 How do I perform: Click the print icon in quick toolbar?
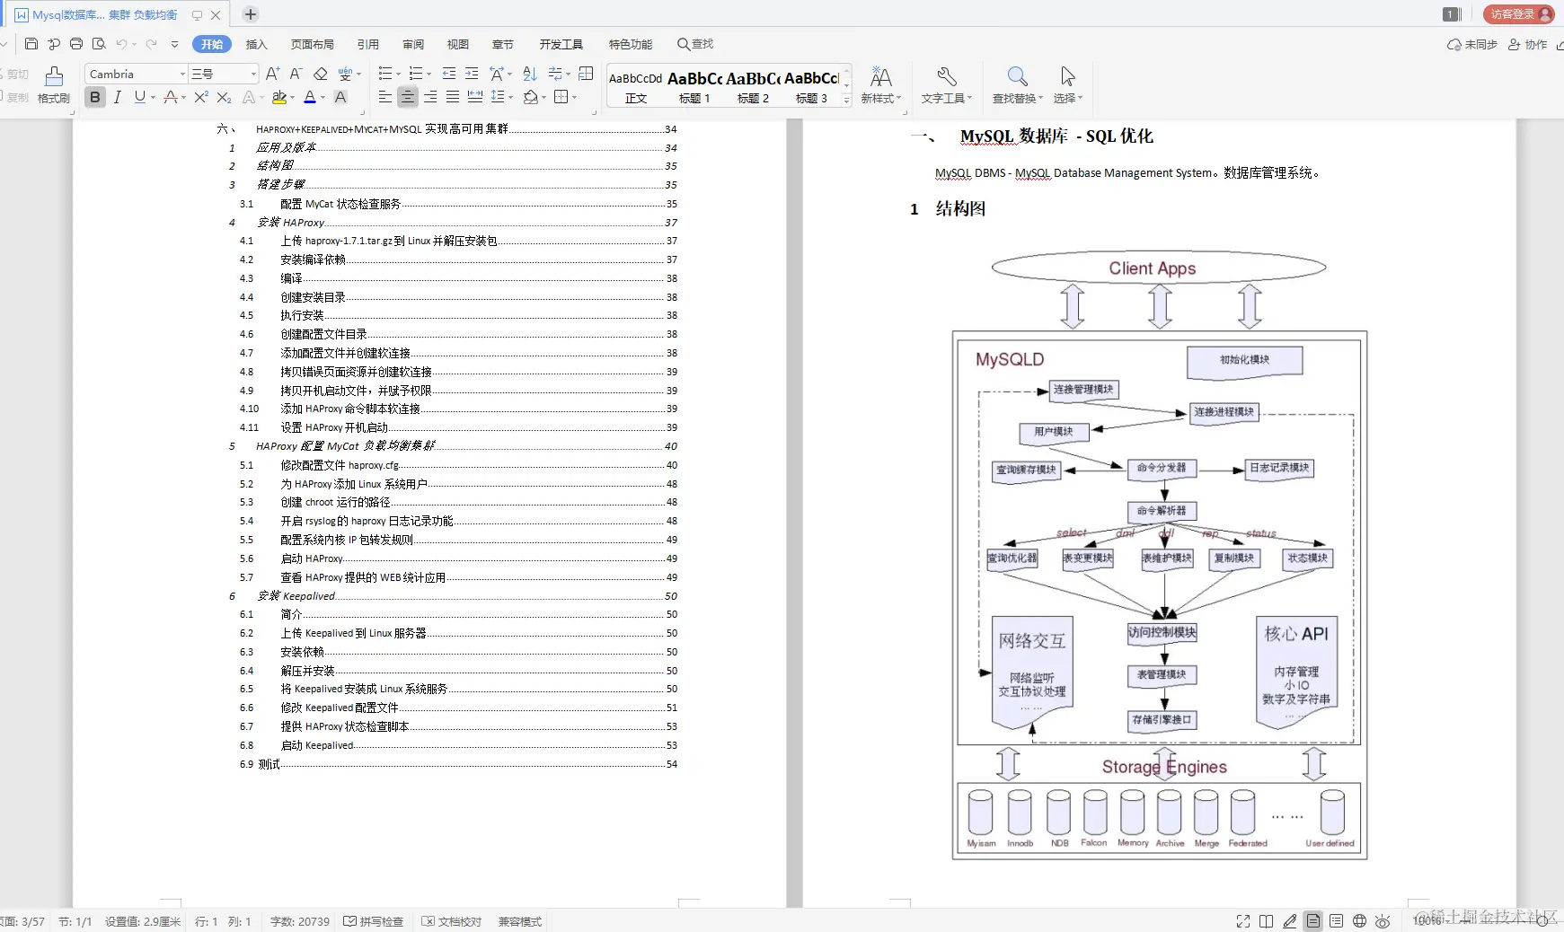[x=76, y=44]
